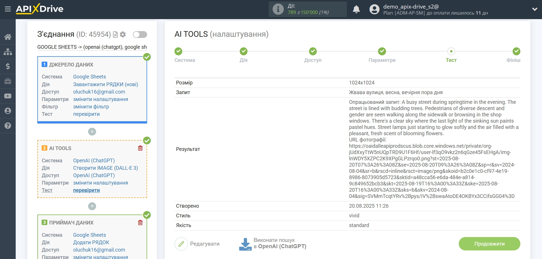
Task: Go to Параметри step
Action: pyautogui.click(x=382, y=51)
